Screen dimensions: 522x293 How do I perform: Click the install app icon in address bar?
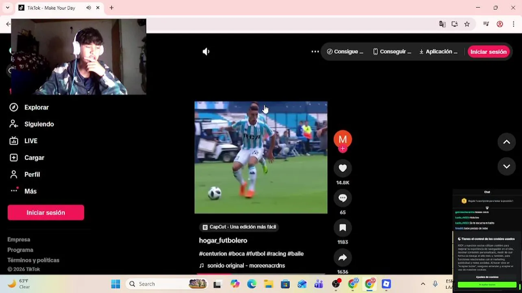[455, 24]
